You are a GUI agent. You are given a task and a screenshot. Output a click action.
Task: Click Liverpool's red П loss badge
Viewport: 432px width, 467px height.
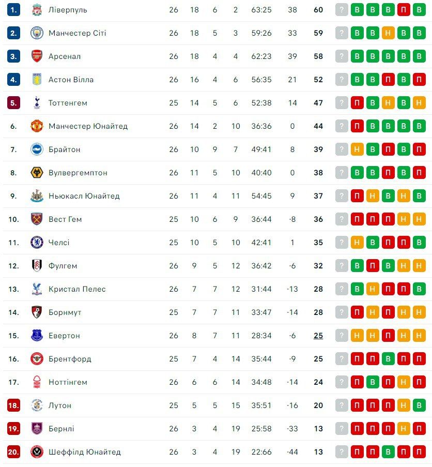click(x=404, y=10)
